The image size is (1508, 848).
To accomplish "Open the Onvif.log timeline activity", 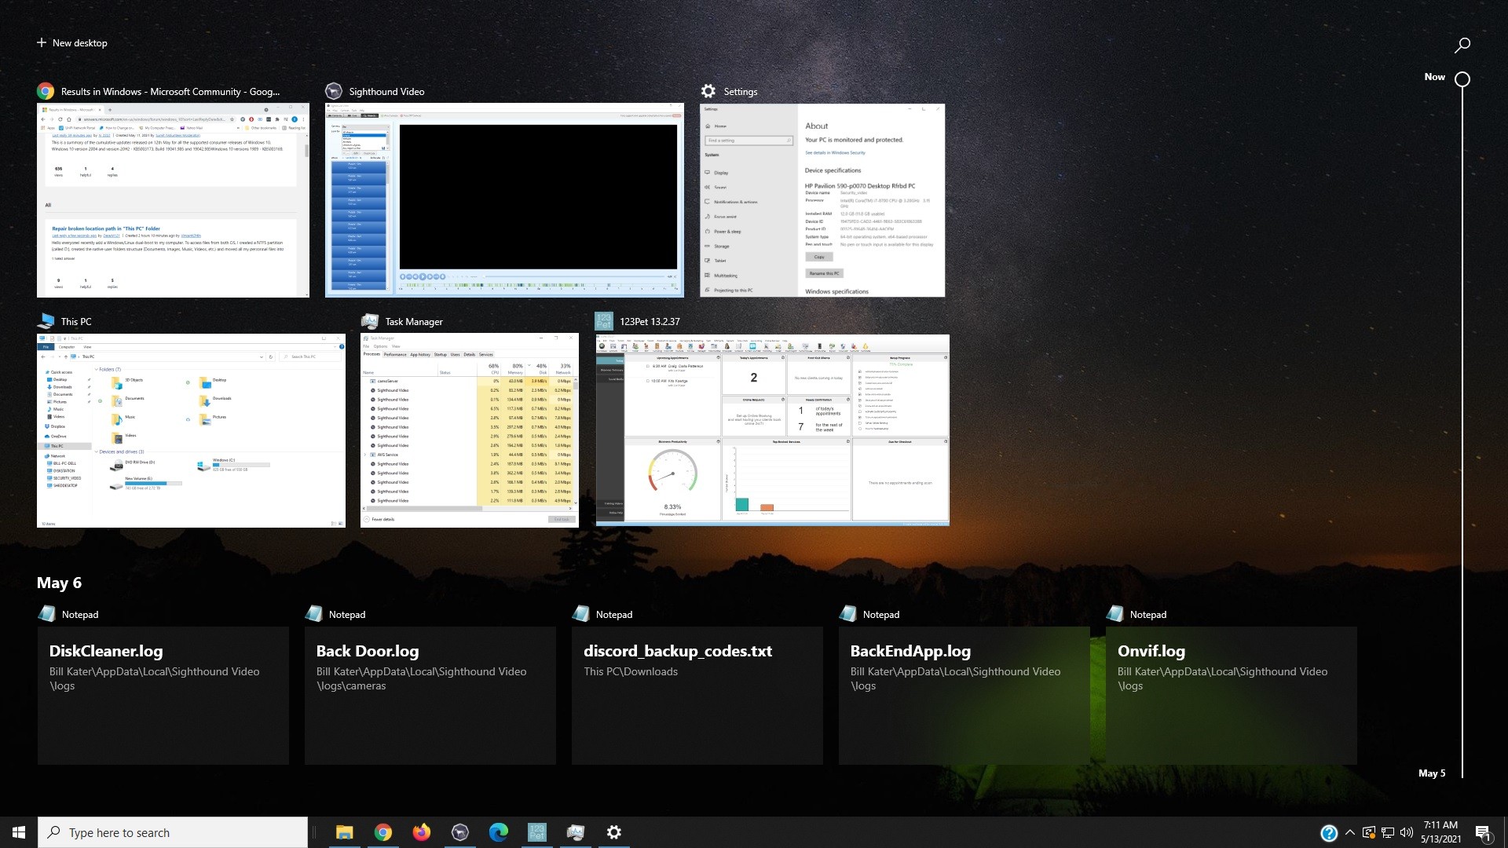I will (x=1231, y=695).
